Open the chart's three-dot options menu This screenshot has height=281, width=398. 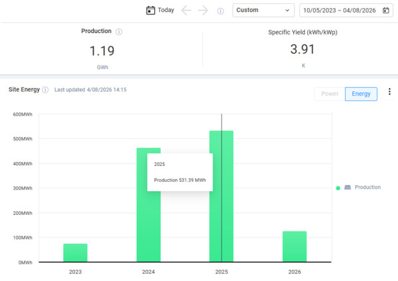click(389, 92)
